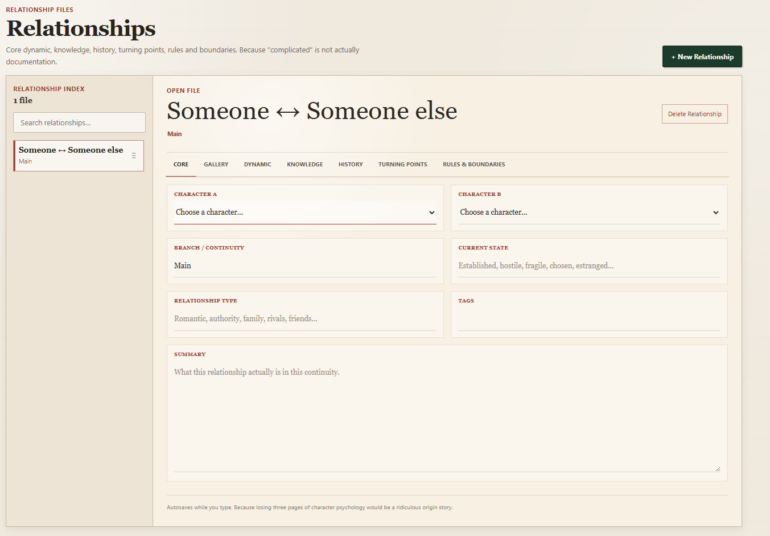Open the Rules & Boundaries tab
The image size is (770, 536).
tap(474, 165)
